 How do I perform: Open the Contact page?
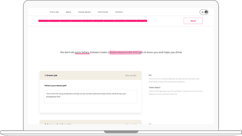point(119,12)
